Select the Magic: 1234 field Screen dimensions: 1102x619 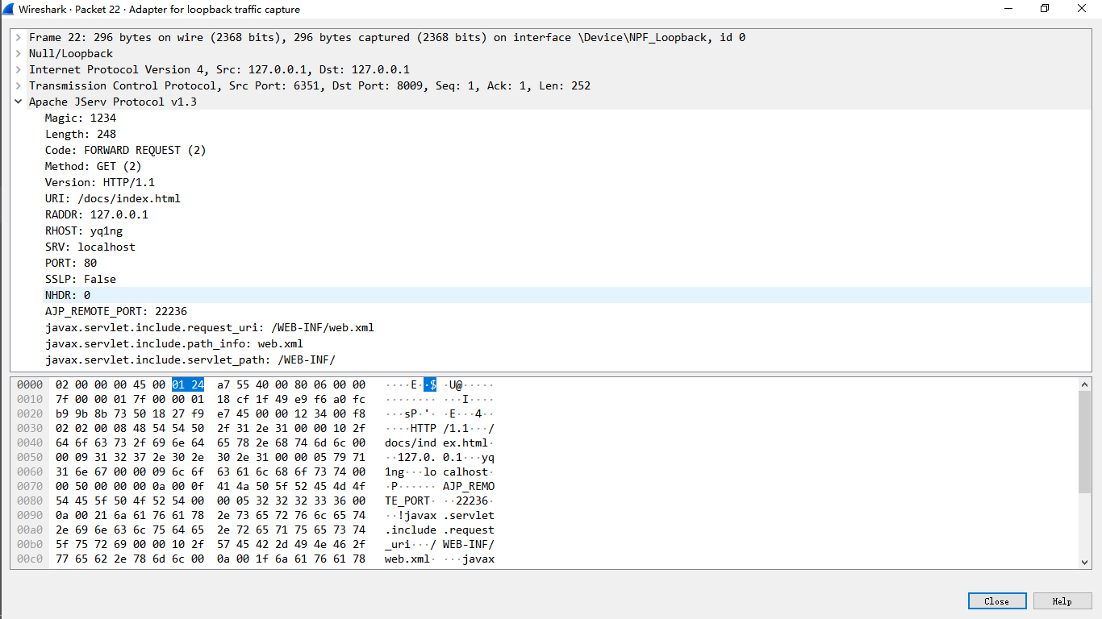coord(81,118)
